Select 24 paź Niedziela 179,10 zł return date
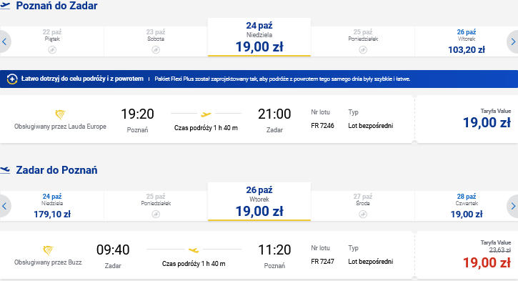518x281 pixels. (52, 206)
